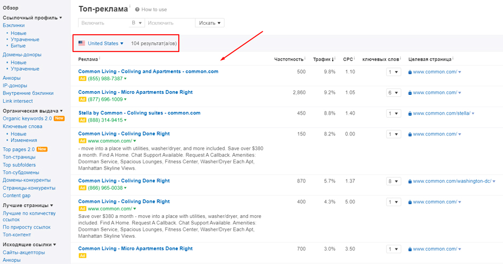Open keywords dropdown in the 500 frequency row
This screenshot has width=503, height=264.
393,72
